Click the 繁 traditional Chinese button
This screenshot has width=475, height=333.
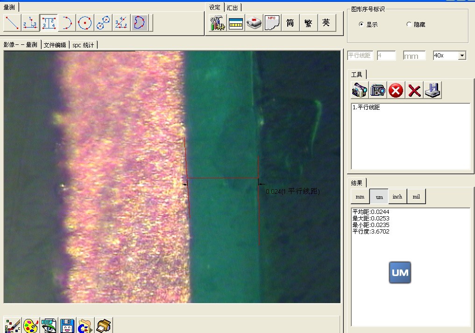tap(308, 22)
